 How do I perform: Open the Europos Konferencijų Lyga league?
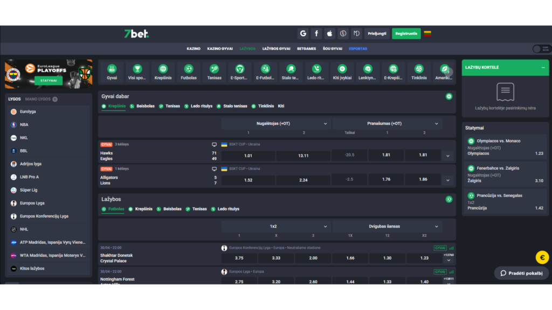click(49, 216)
